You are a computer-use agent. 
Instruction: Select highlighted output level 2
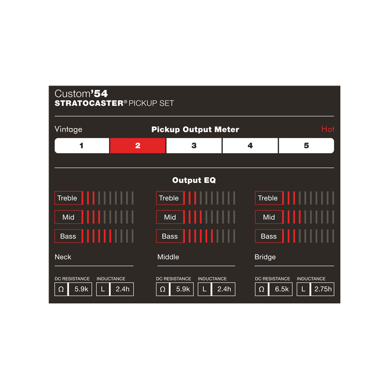click(x=138, y=146)
